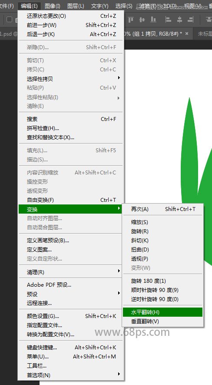Open 拼写检查(H)... spell check
Screen dimensions: 212x385
coord(71,128)
